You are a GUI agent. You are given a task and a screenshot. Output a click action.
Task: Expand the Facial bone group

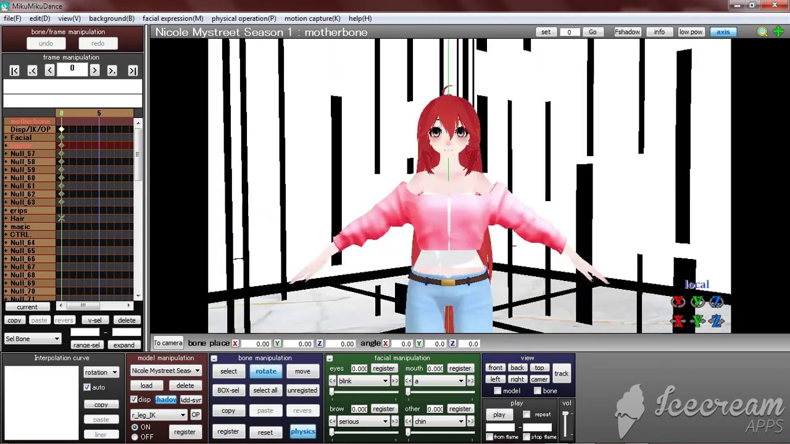[6, 138]
